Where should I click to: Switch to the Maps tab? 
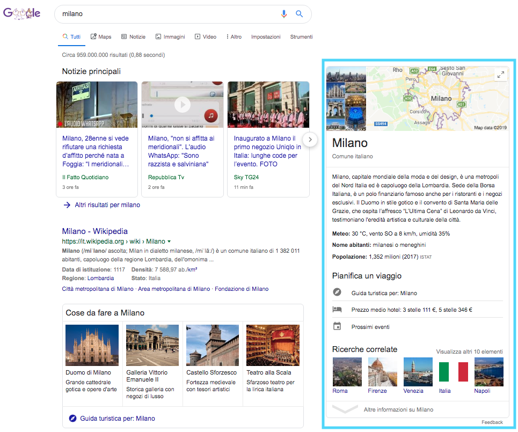(101, 36)
